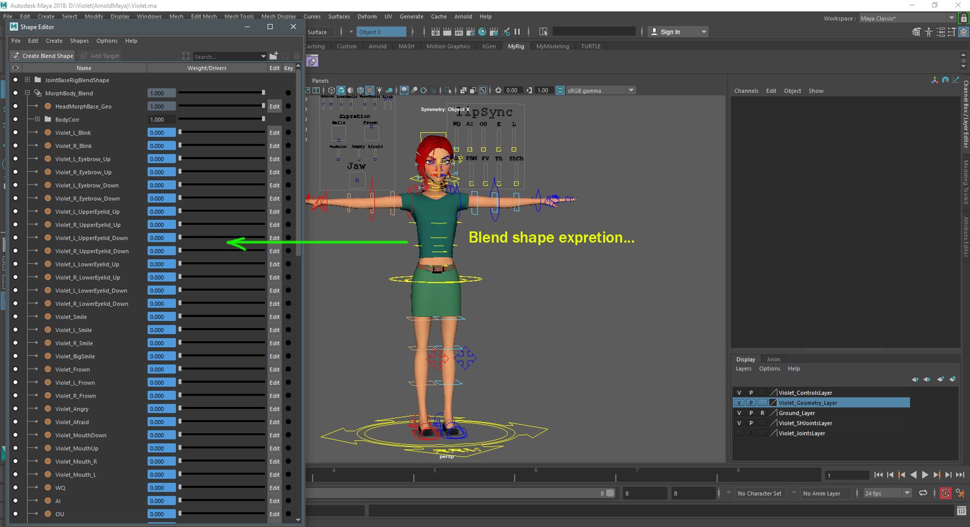Open Arnold menu in main menu bar
The image size is (970, 527).
click(x=463, y=17)
